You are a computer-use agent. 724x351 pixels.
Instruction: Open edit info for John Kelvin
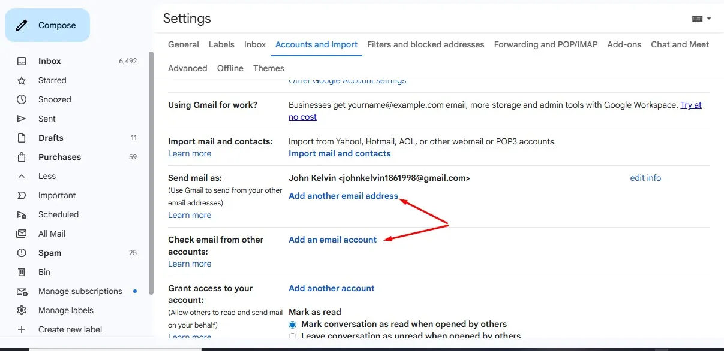pyautogui.click(x=645, y=178)
